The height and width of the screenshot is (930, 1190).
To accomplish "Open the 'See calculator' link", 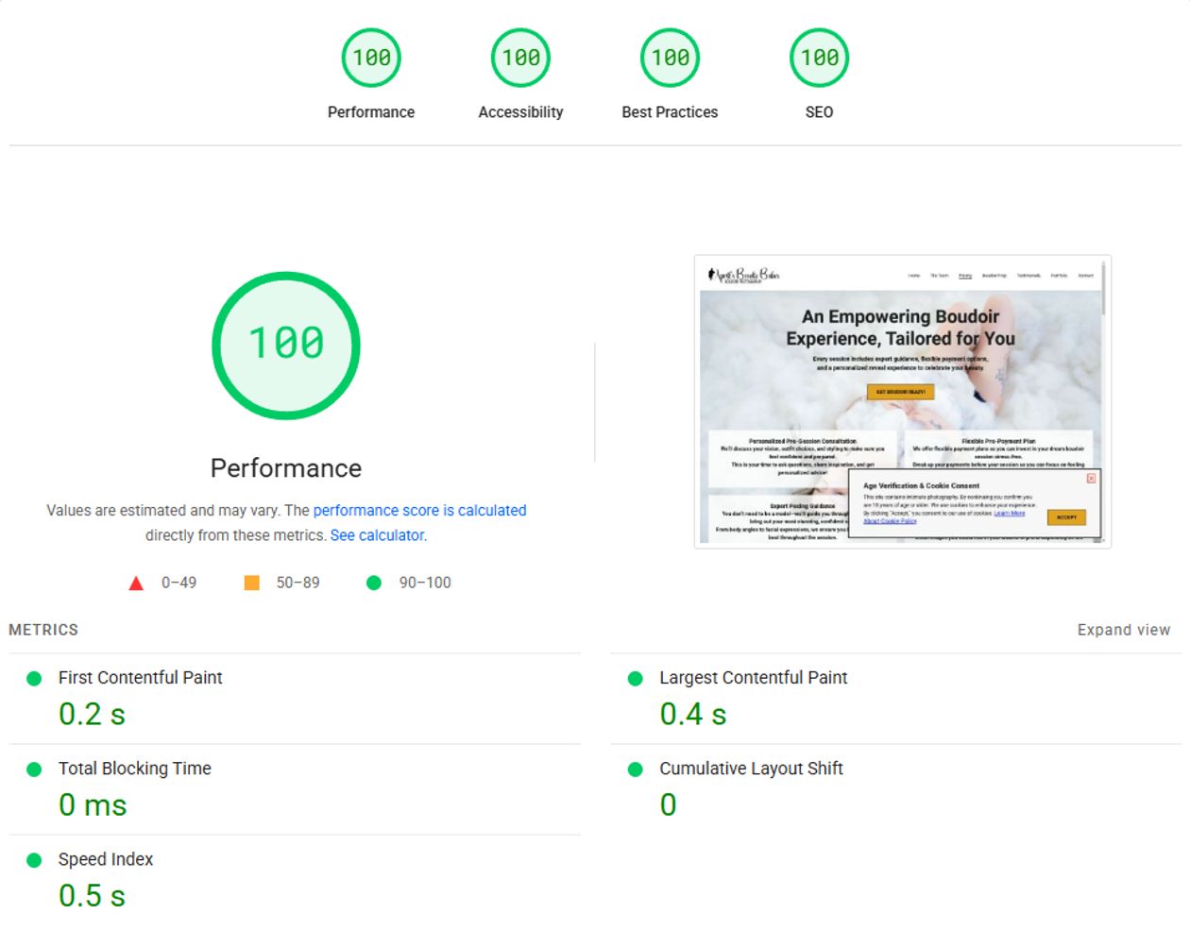I will (x=377, y=534).
